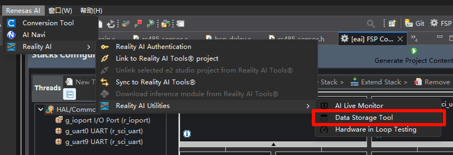This screenshot has width=453, height=155.
Task: Click the Hardware in Loop gauge icon
Action: click(324, 130)
